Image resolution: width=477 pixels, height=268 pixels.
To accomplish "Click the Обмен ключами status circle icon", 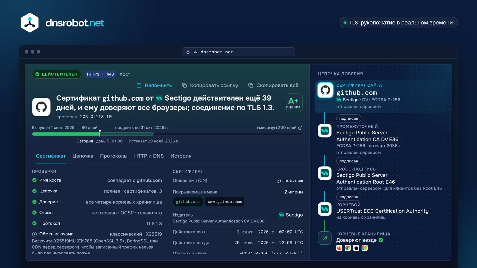I will point(34,234).
